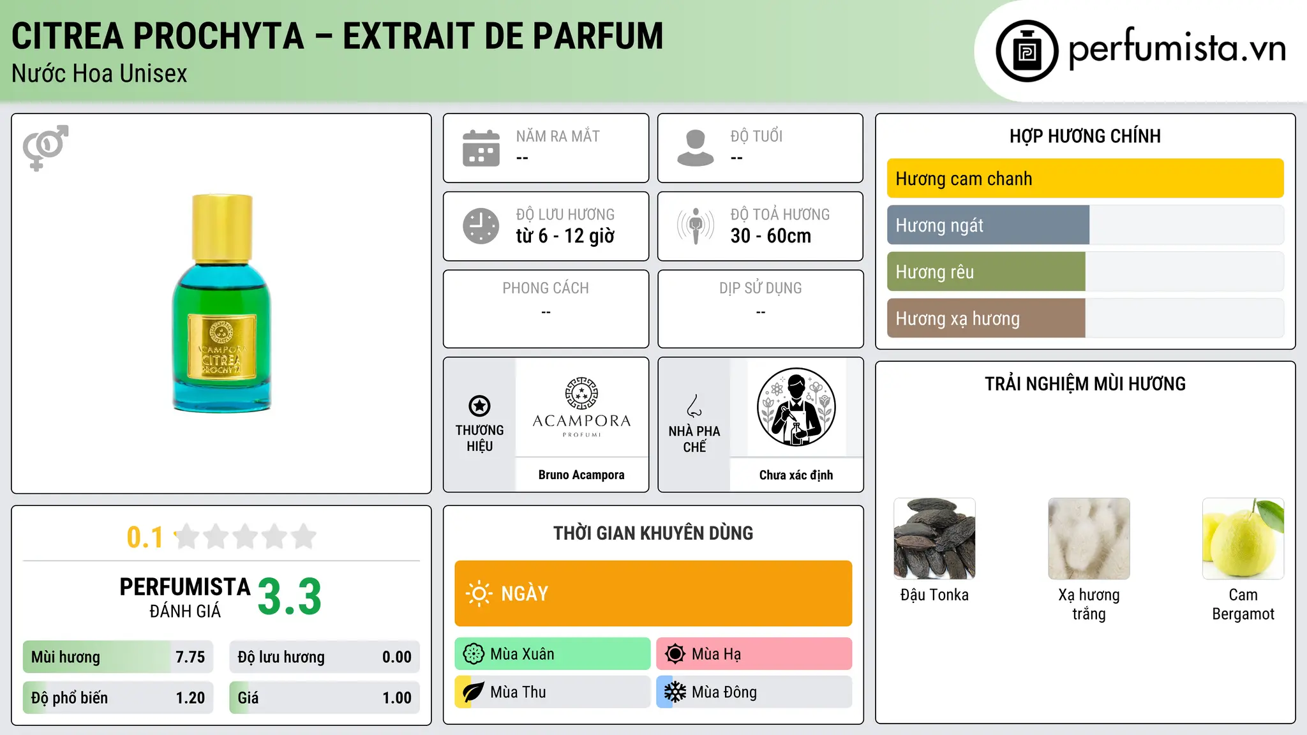Click the 'NHÀ PHA CHẾ' label
Screen dimensions: 1307x735
[694, 439]
